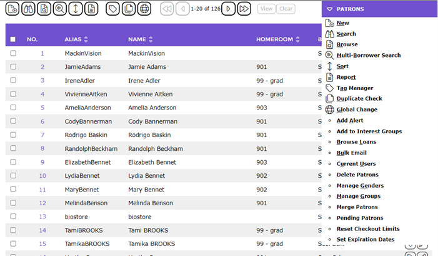Image resolution: width=438 pixels, height=256 pixels.
Task: Check the box for MackinVision row
Action: pyautogui.click(x=13, y=53)
